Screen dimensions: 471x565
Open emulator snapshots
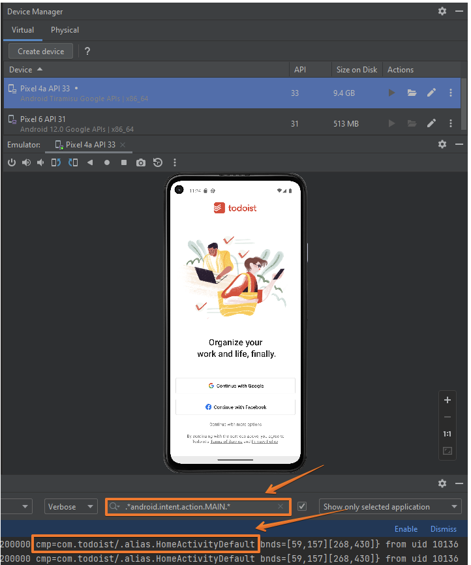pos(158,162)
